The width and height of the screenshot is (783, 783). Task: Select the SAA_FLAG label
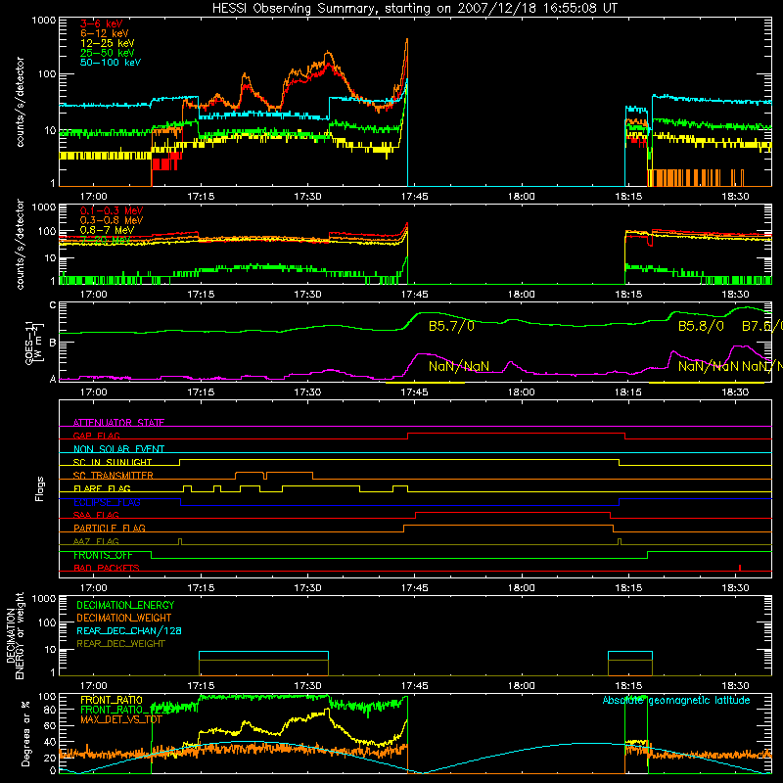[96, 515]
